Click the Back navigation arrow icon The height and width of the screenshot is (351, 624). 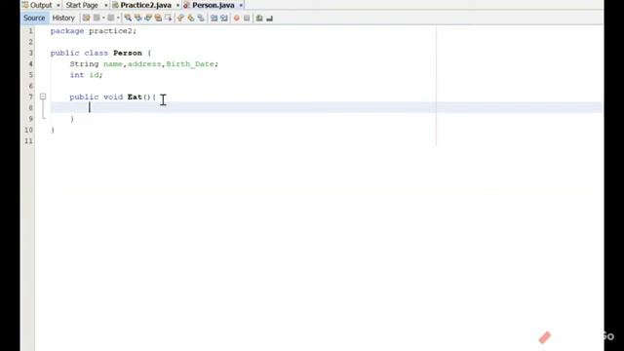[x=97, y=18]
